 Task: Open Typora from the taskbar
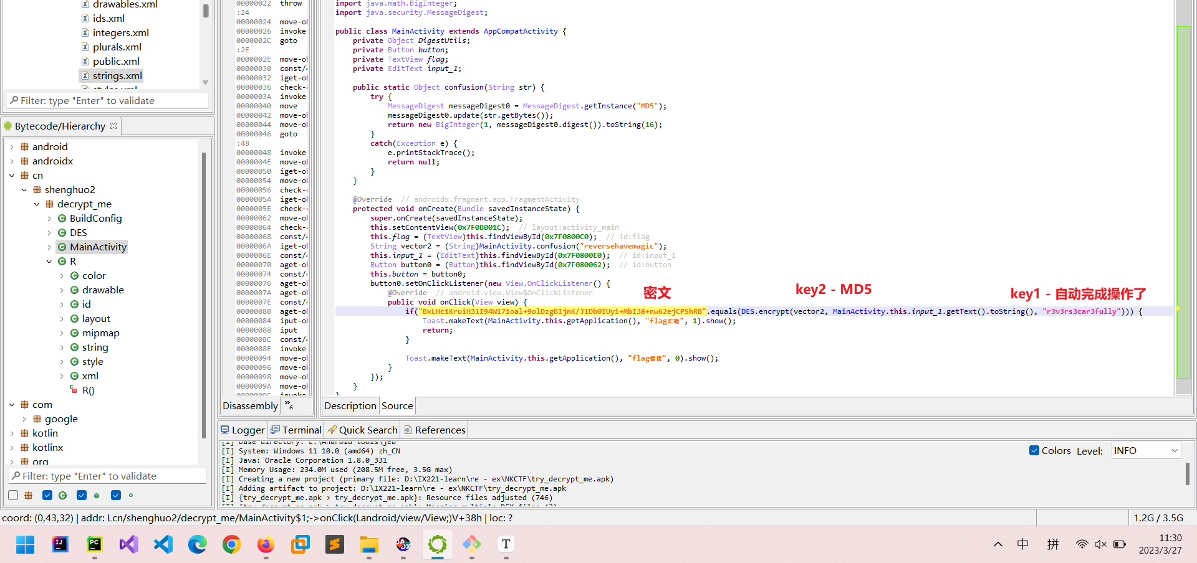(x=506, y=545)
